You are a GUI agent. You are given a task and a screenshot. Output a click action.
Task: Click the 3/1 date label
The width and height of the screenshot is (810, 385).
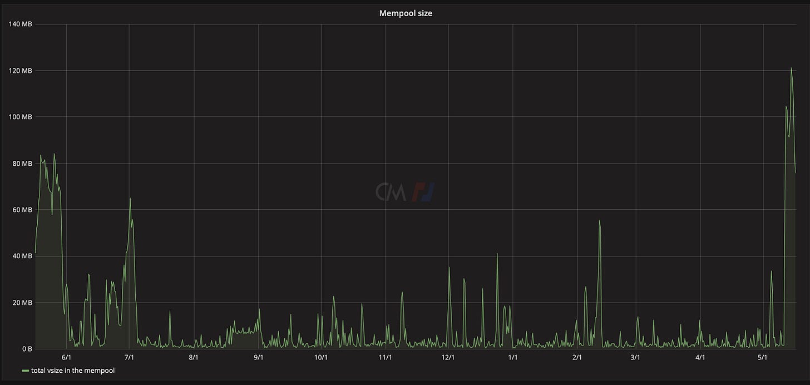coord(635,357)
